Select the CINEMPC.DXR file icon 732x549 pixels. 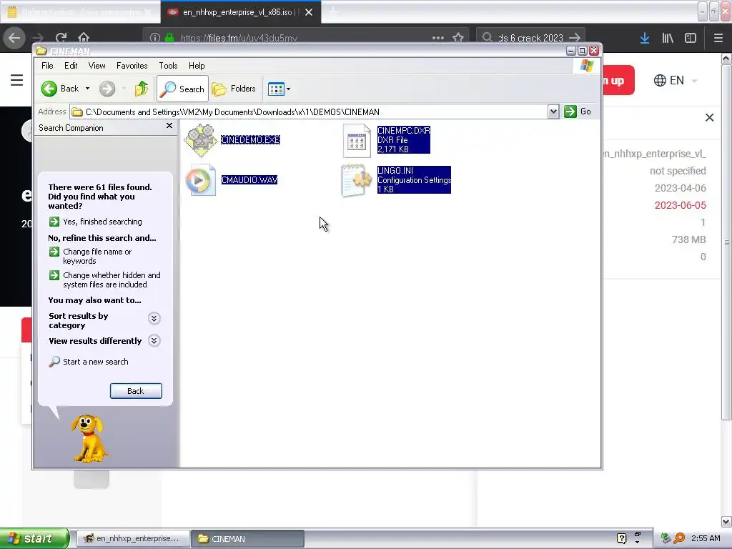[357, 141]
